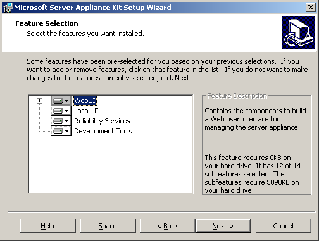Proceed with the Next button
The width and height of the screenshot is (319, 241).
tap(223, 226)
